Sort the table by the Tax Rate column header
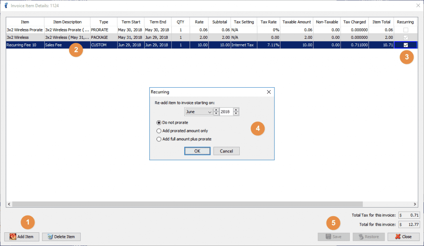 tap(268, 21)
